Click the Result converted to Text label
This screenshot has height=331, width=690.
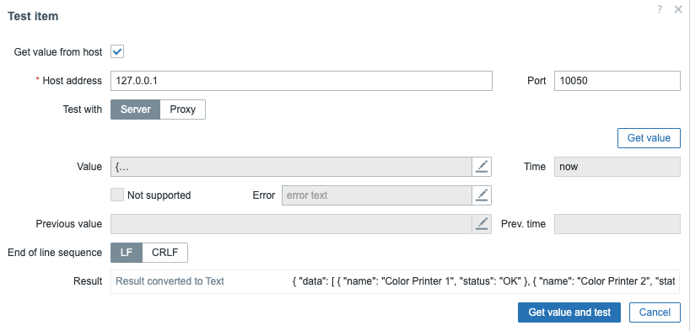(170, 281)
